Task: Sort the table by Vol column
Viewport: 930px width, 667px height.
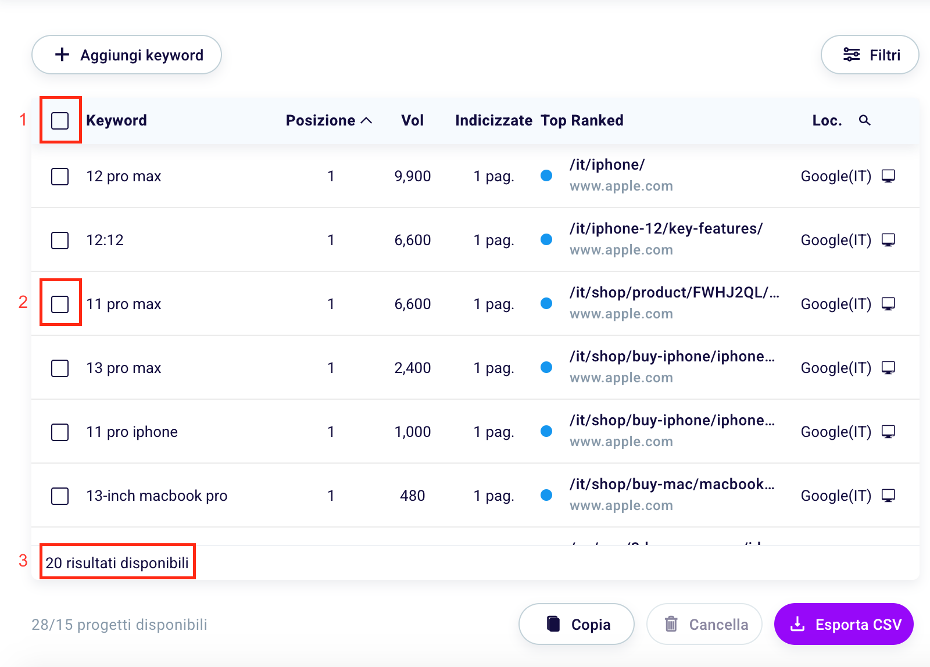Action: [x=412, y=120]
